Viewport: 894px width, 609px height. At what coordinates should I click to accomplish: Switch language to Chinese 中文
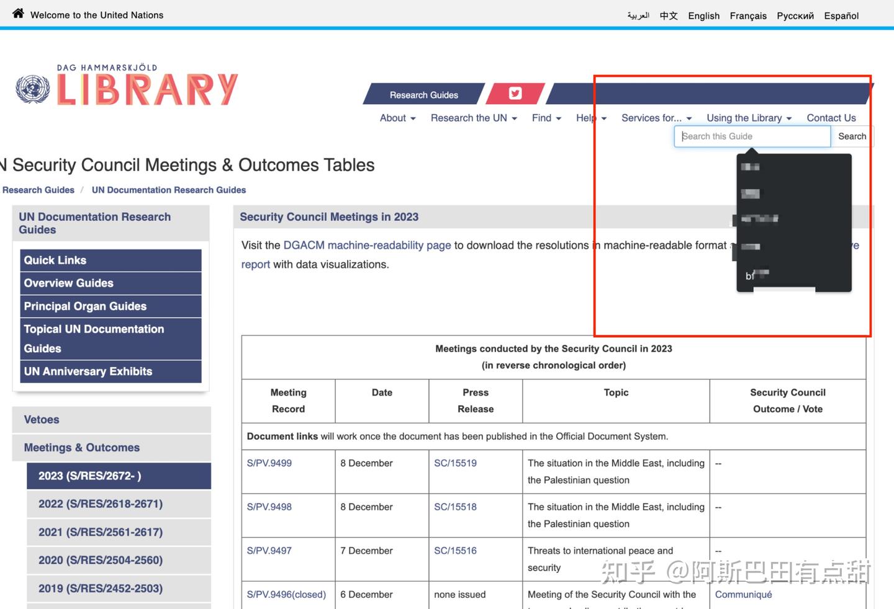click(x=669, y=16)
